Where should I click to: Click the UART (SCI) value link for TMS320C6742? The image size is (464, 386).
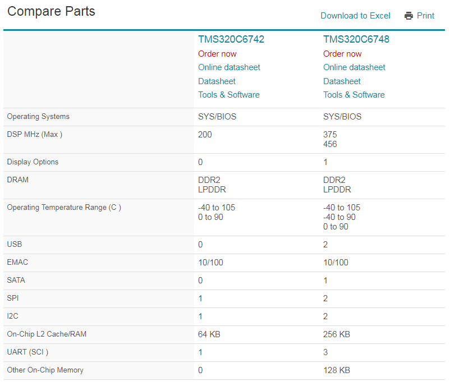[200, 352]
